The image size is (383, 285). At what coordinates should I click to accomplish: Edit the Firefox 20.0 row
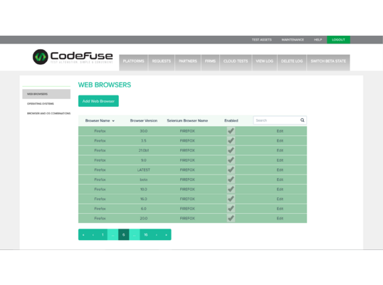click(280, 218)
